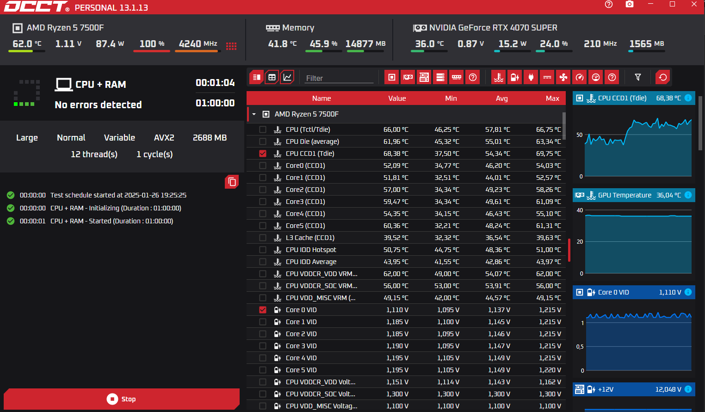The image size is (705, 412).
Task: Toggle the question-mark filter next to the funnel
Action: [x=612, y=77]
